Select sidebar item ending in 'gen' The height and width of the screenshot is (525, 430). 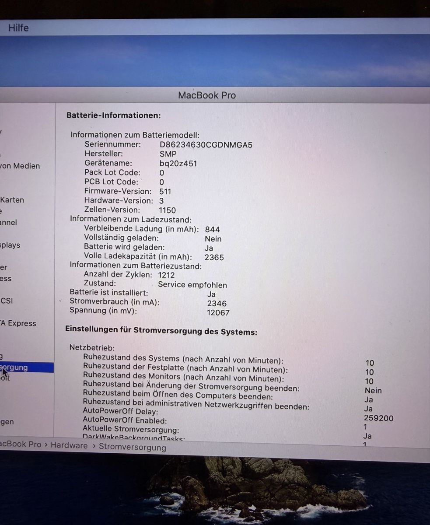pos(7,422)
